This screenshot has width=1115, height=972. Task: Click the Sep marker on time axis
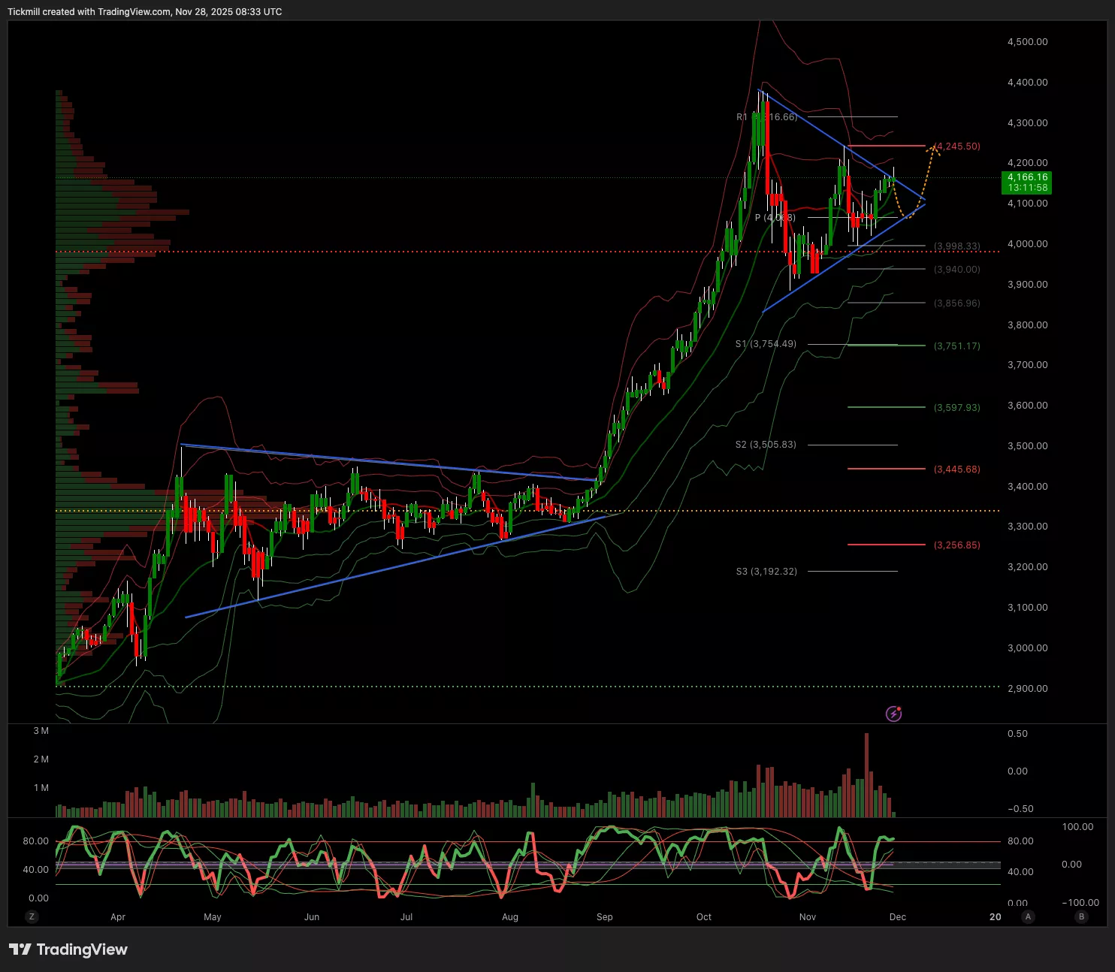pyautogui.click(x=604, y=917)
